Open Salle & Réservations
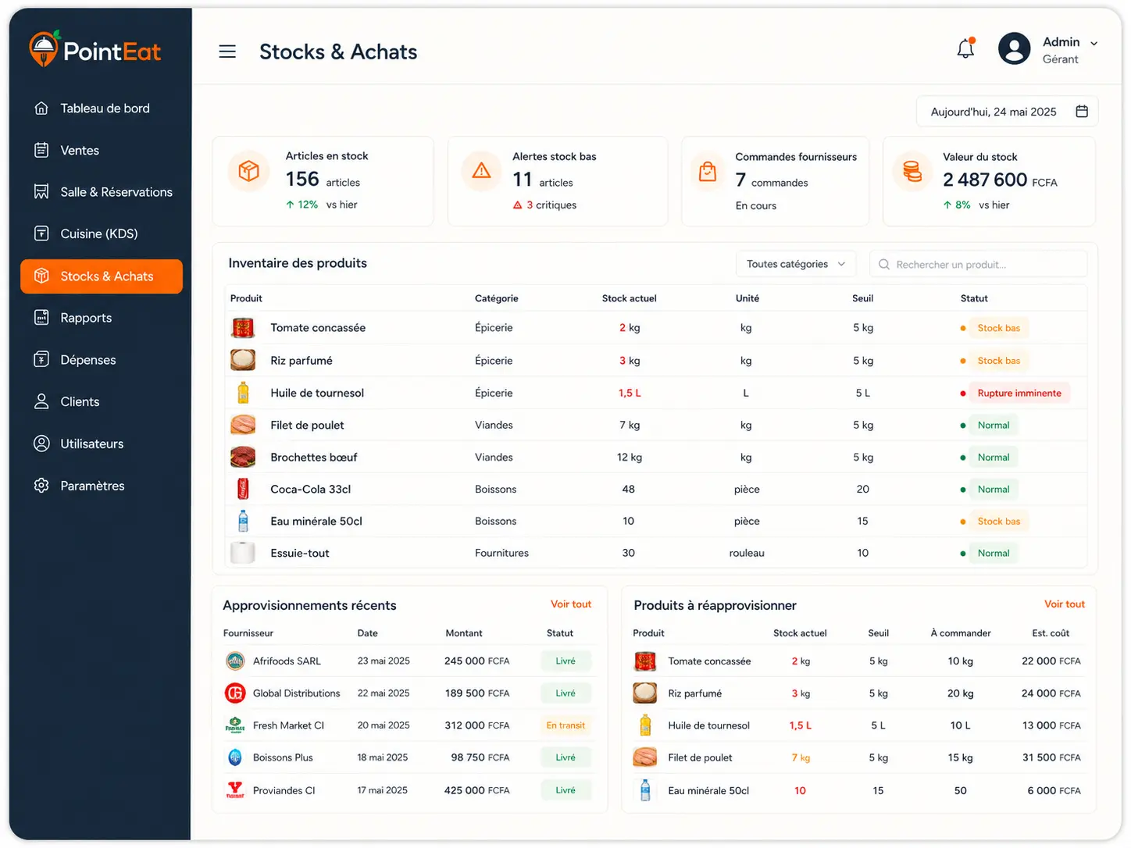Viewport: 1131px width, 848px height. [102, 192]
